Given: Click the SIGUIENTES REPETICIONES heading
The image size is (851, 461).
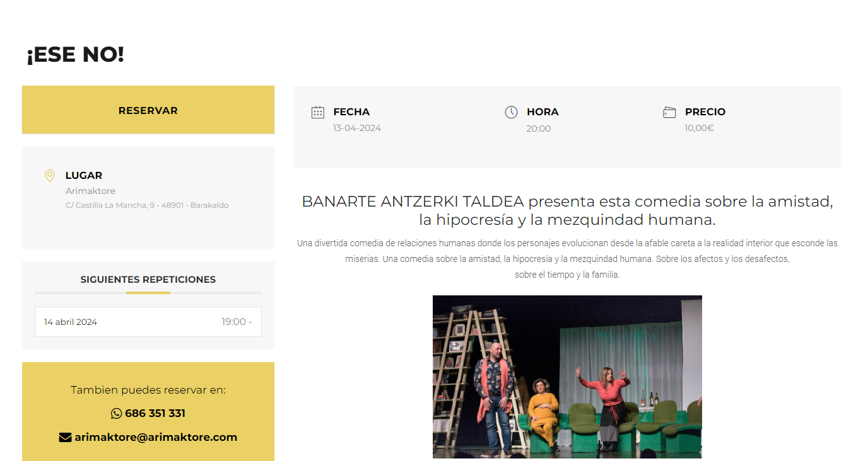Looking at the screenshot, I should 148,280.
